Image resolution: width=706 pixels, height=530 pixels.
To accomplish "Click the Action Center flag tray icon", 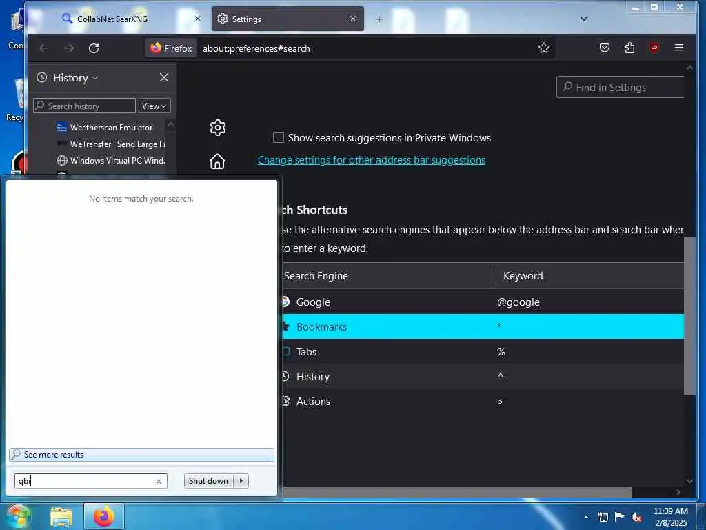I will (620, 517).
